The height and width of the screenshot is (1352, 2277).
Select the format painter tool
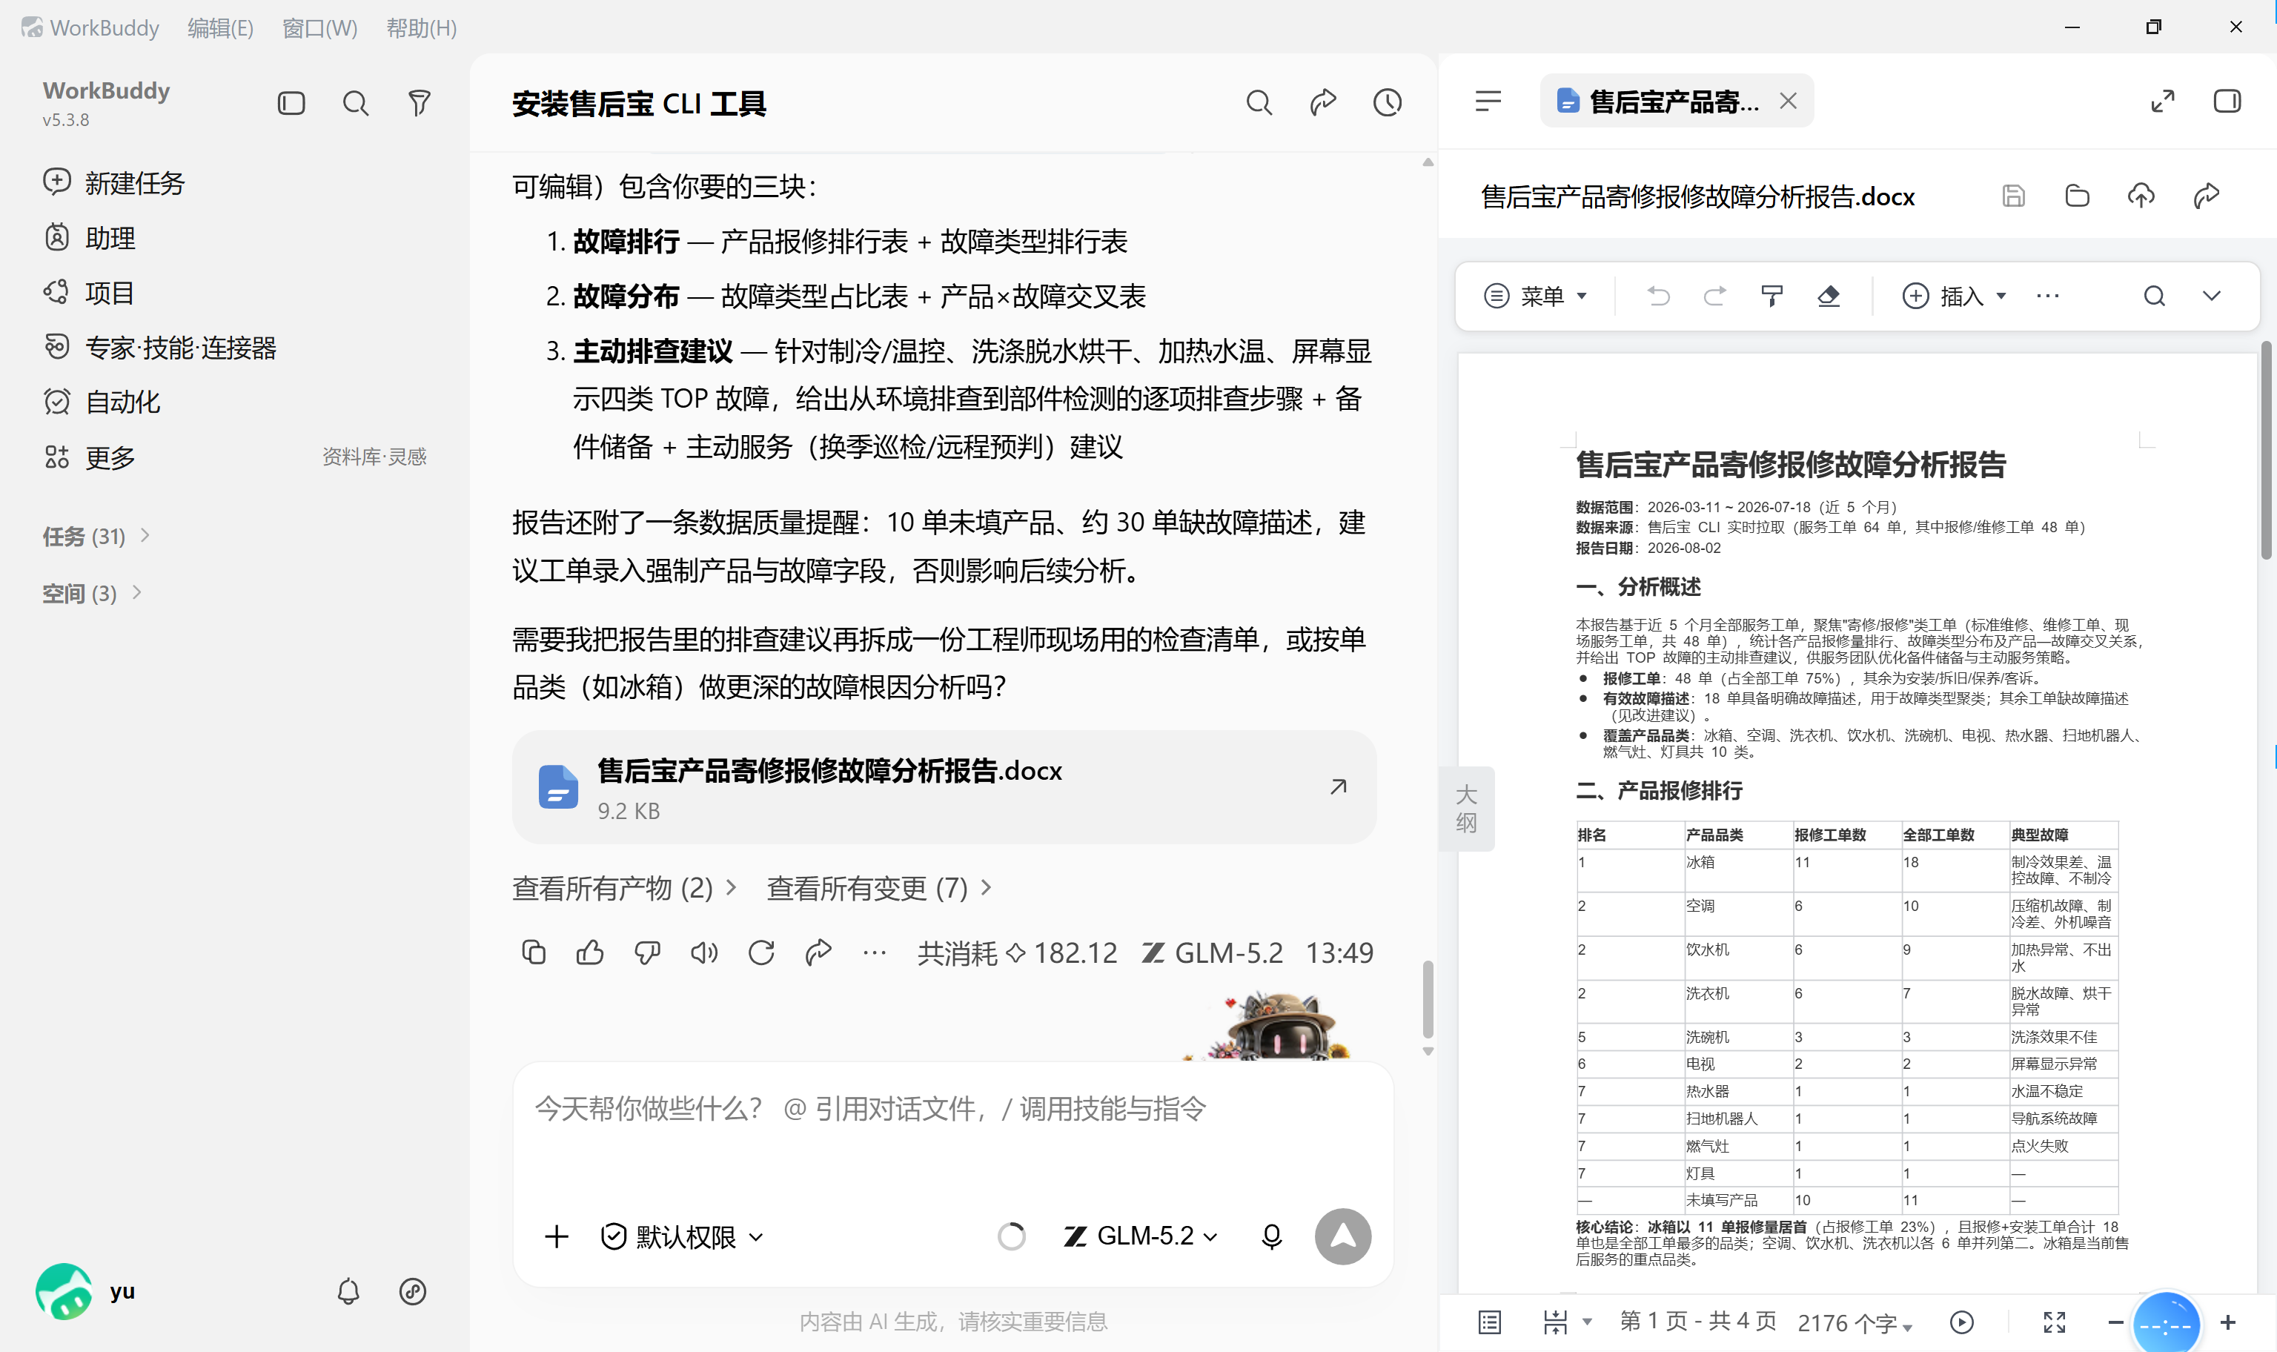coord(1771,296)
